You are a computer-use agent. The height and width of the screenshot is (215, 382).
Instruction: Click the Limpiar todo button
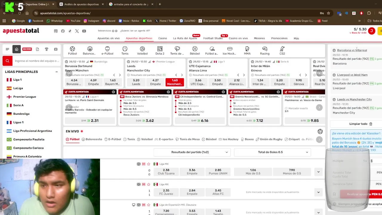(361, 124)
